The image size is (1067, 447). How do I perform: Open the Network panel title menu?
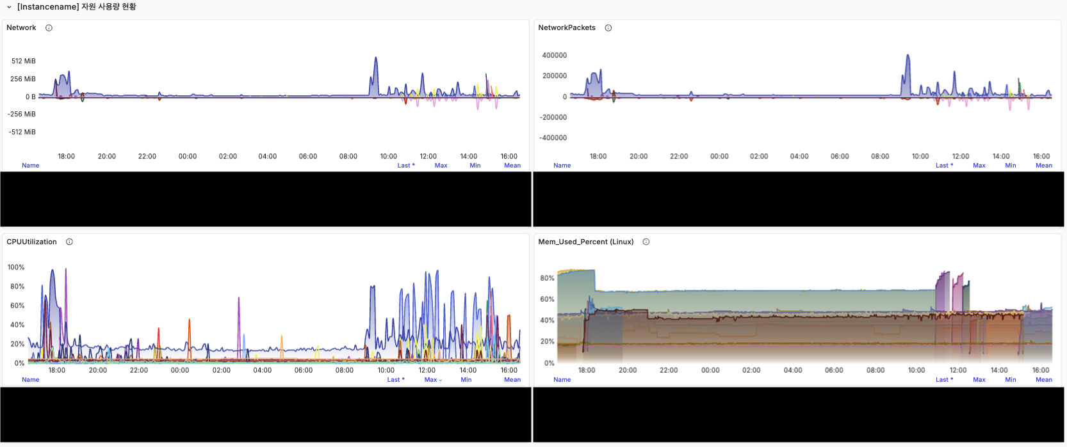21,28
